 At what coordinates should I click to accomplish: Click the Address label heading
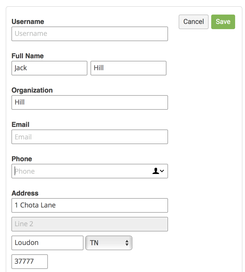pos(25,193)
